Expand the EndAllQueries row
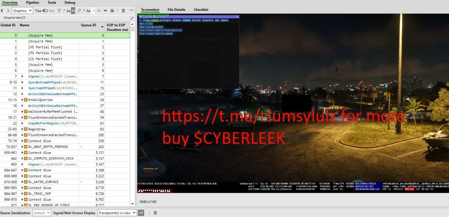This screenshot has height=217, width=449. 22,100
